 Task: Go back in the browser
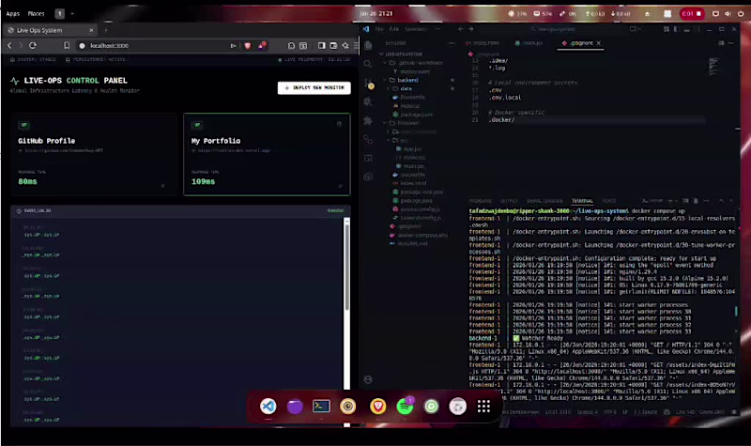(x=9, y=45)
